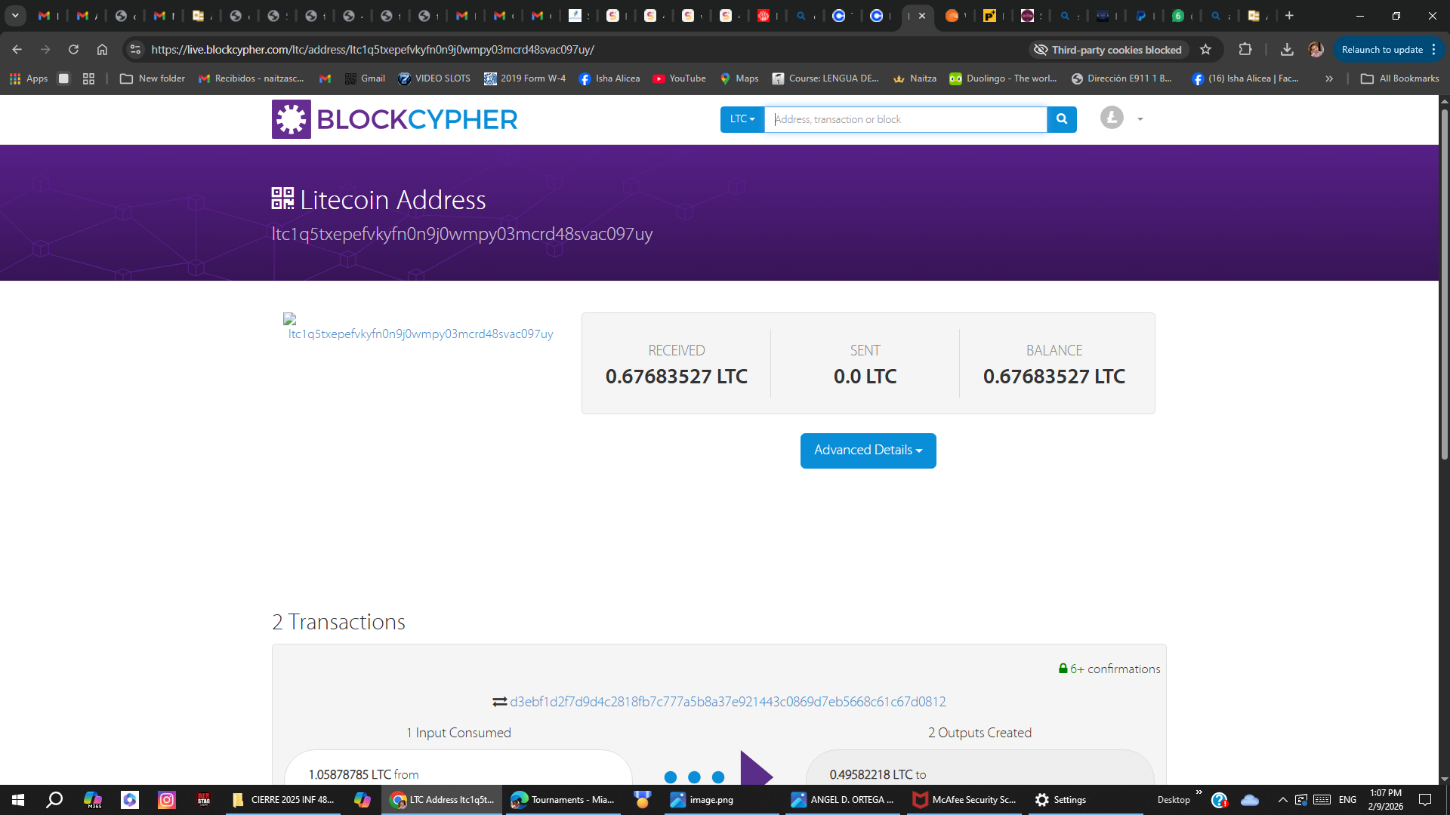Click the blue search magnifier button
The image size is (1450, 815).
point(1061,119)
